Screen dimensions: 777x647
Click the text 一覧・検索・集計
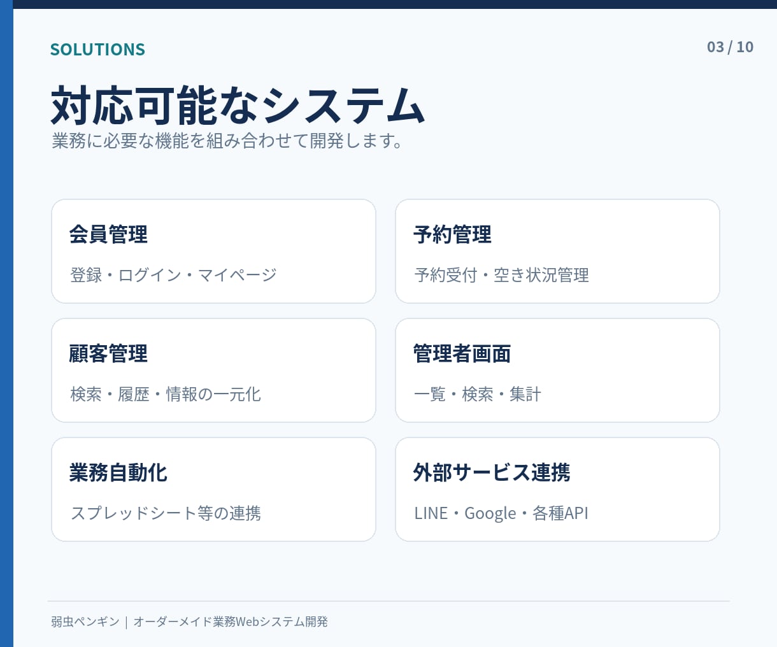[x=478, y=394]
